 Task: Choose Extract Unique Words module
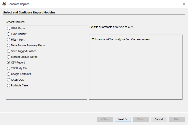[9, 57]
